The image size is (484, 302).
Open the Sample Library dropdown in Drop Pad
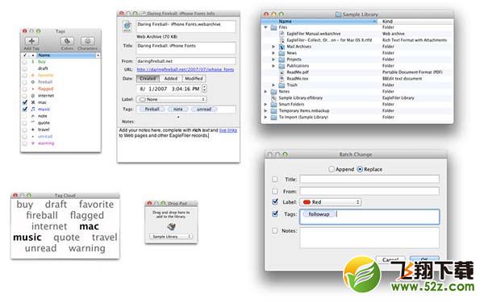coord(171,237)
